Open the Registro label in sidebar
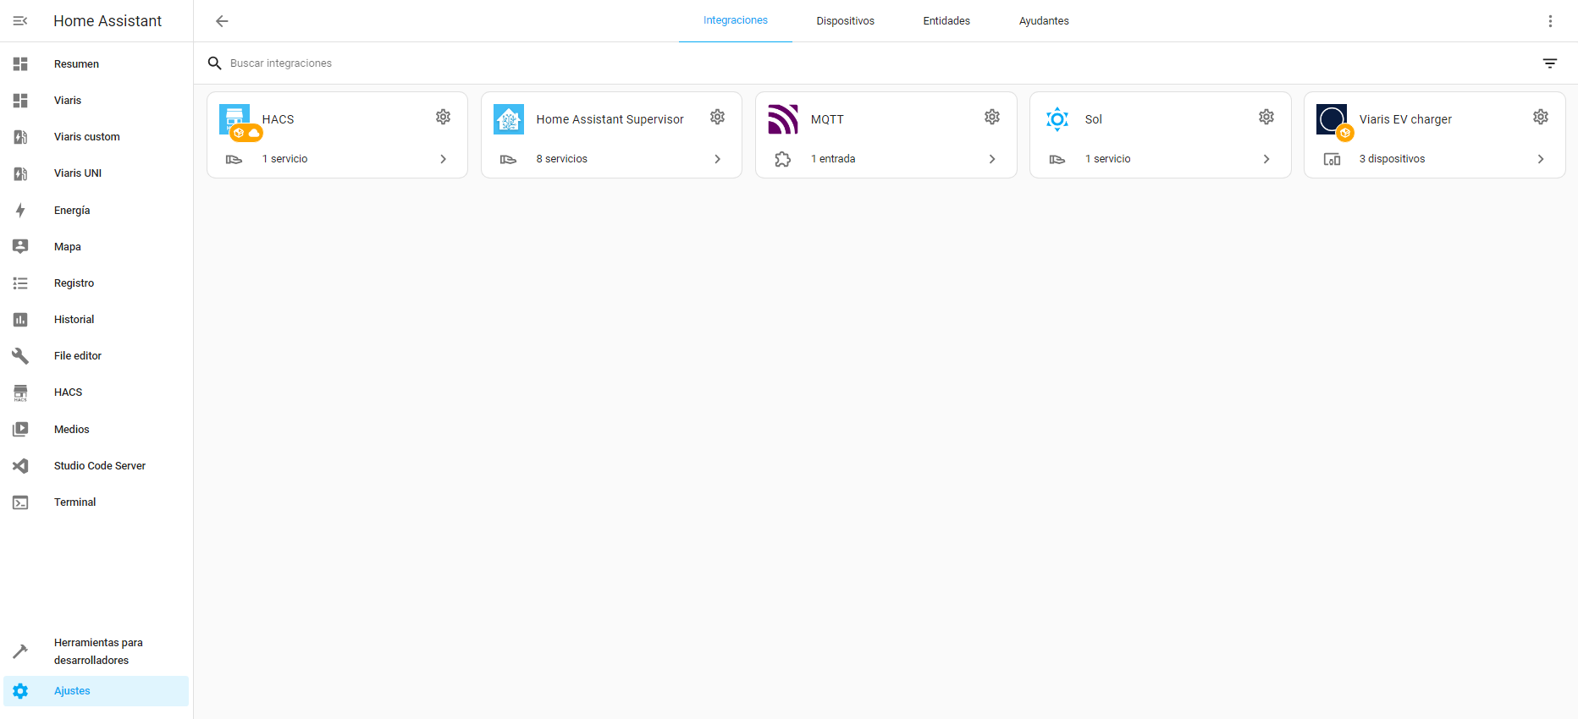This screenshot has width=1578, height=719. coord(74,283)
